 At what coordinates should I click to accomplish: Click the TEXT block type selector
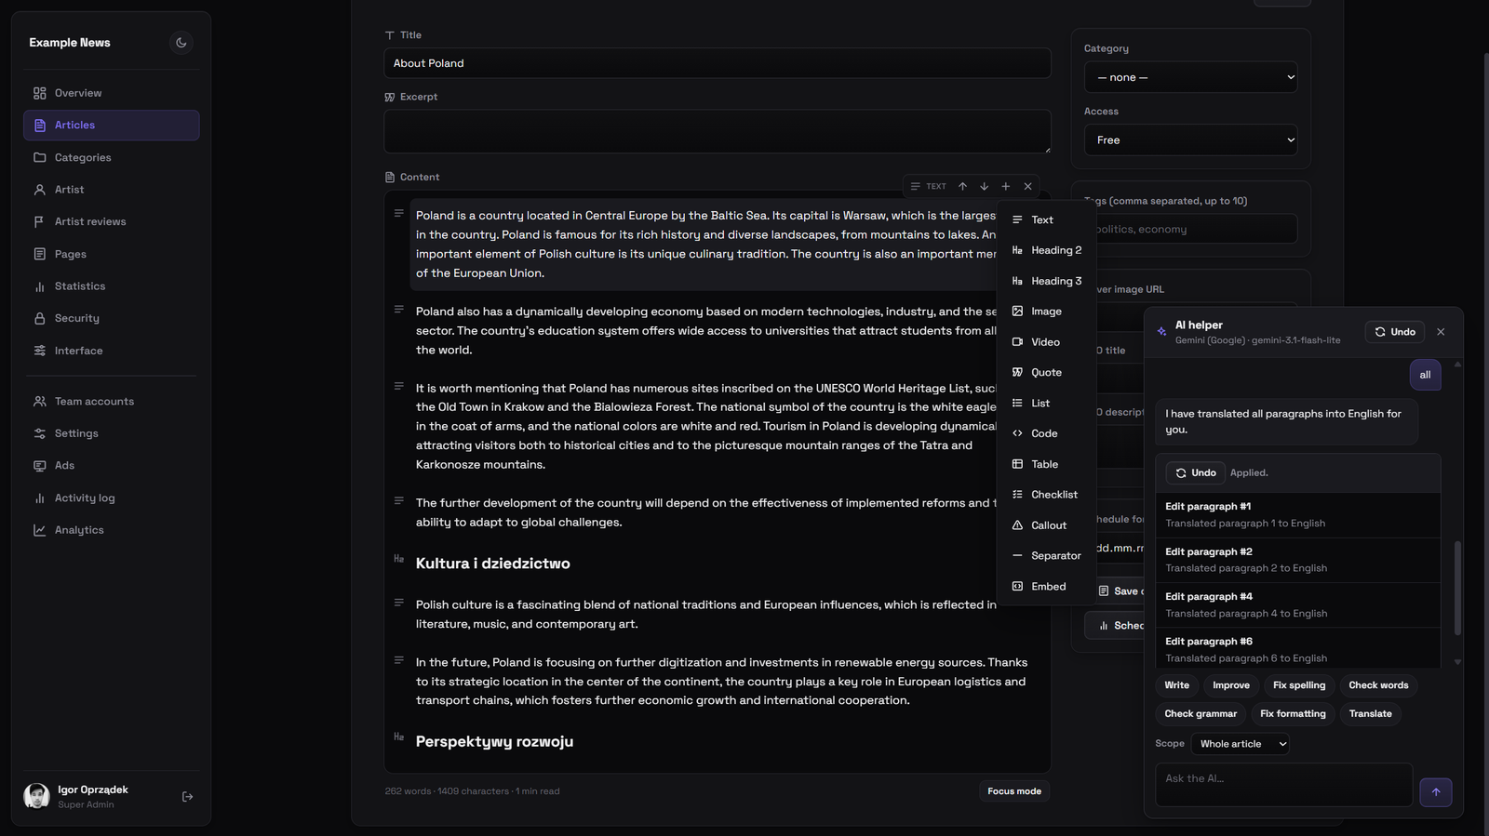(928, 186)
